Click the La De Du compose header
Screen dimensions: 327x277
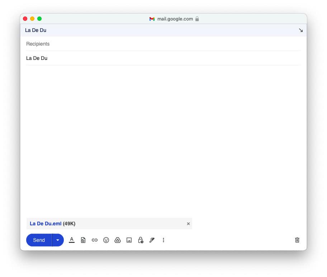35,30
